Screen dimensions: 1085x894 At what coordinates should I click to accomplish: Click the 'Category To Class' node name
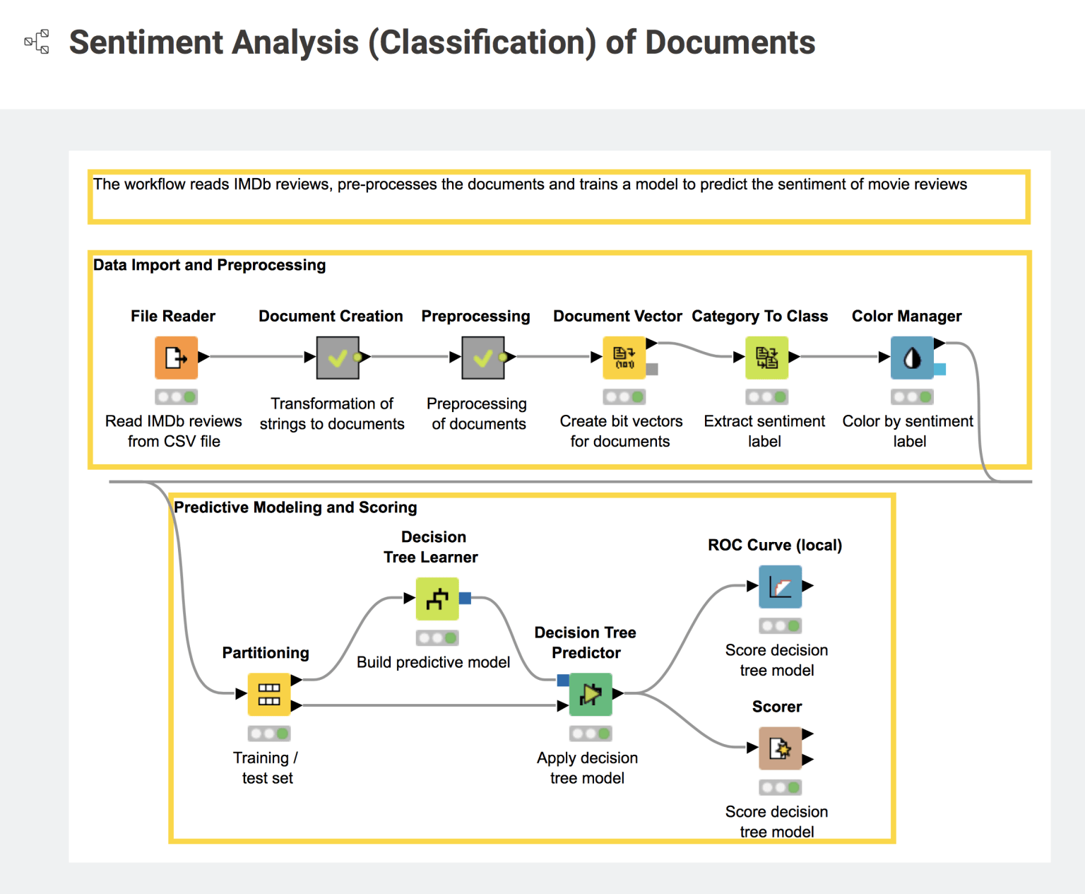(x=760, y=316)
